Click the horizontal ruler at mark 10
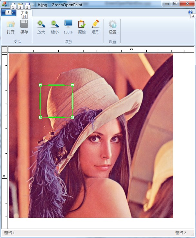Screen dimensions: 196x238 coord(132,49)
